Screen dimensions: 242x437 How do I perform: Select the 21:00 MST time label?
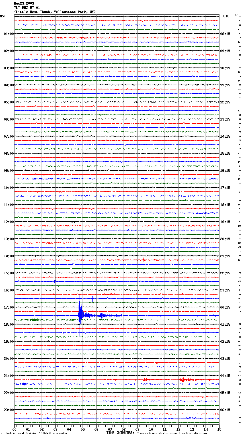click(x=9, y=376)
